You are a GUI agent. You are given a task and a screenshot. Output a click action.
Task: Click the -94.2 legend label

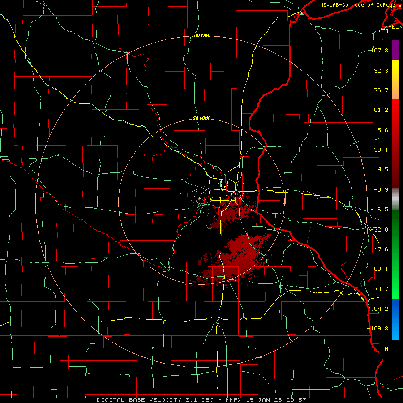pos(380,309)
